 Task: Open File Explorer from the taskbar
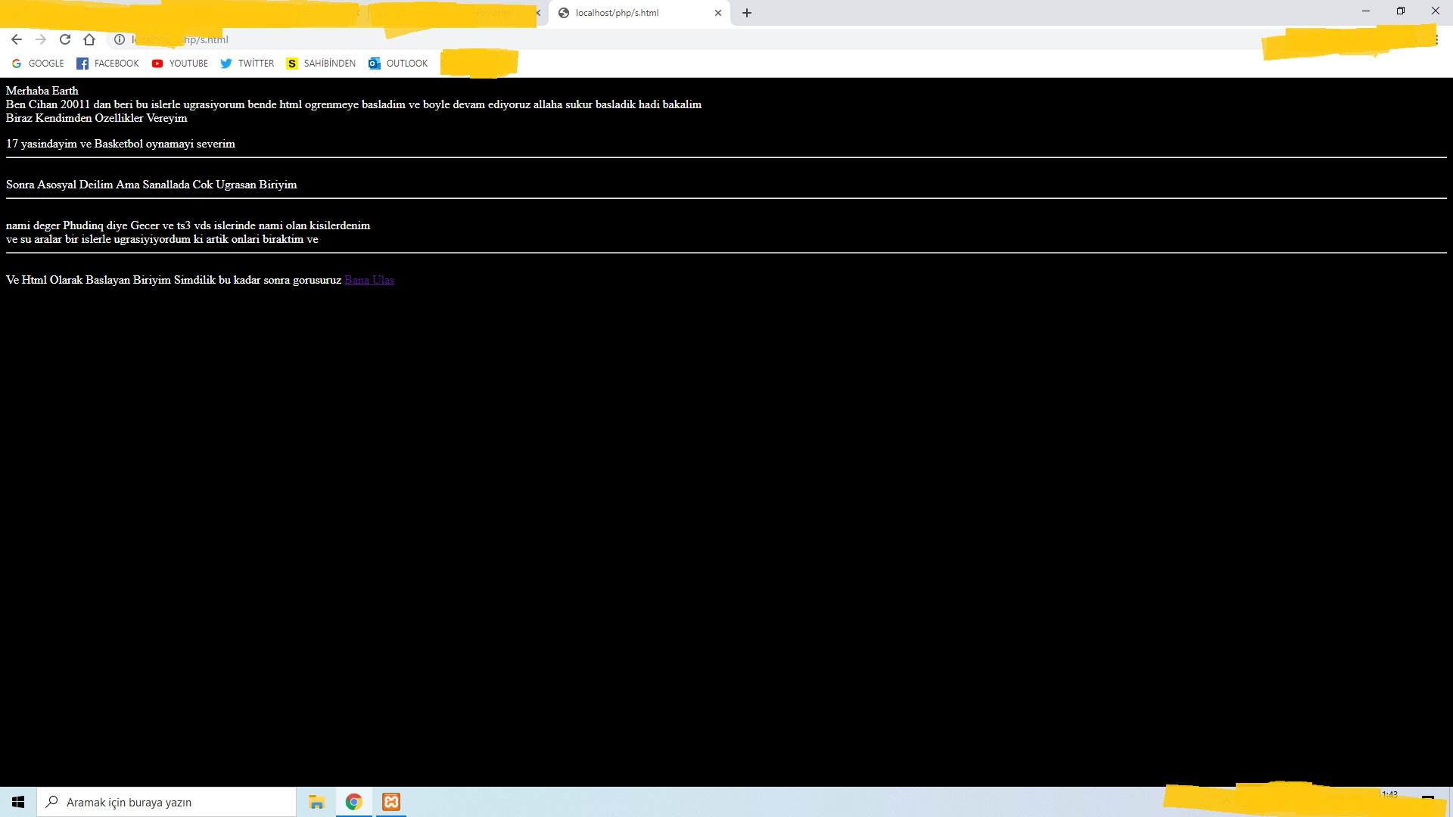tap(316, 802)
